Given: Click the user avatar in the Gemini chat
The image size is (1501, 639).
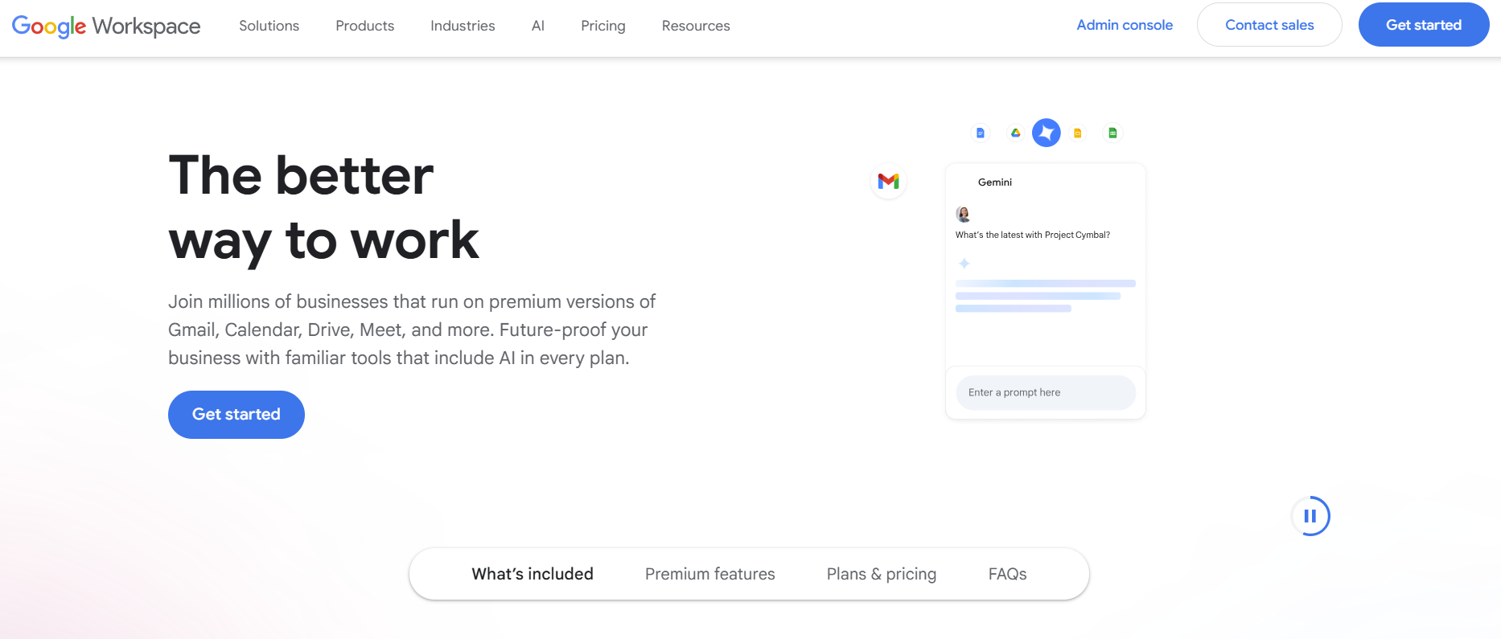Looking at the screenshot, I should click(x=963, y=214).
